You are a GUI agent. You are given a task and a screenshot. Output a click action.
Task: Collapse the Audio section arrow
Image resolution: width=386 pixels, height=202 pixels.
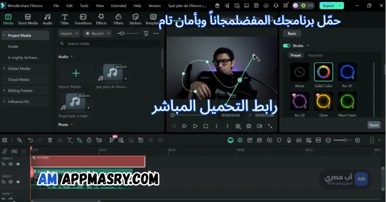(x=72, y=57)
